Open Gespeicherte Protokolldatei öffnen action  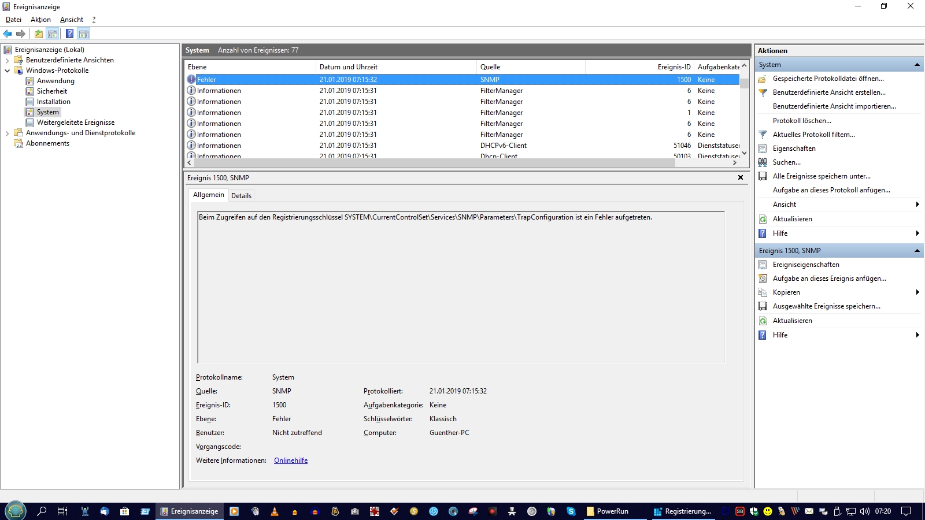pos(828,79)
